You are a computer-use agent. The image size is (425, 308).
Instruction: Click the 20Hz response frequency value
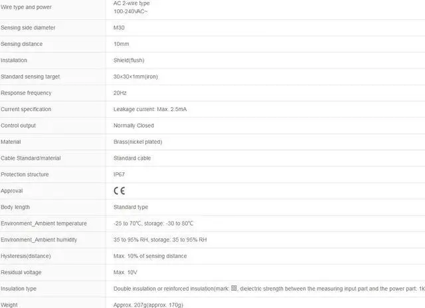pos(120,93)
